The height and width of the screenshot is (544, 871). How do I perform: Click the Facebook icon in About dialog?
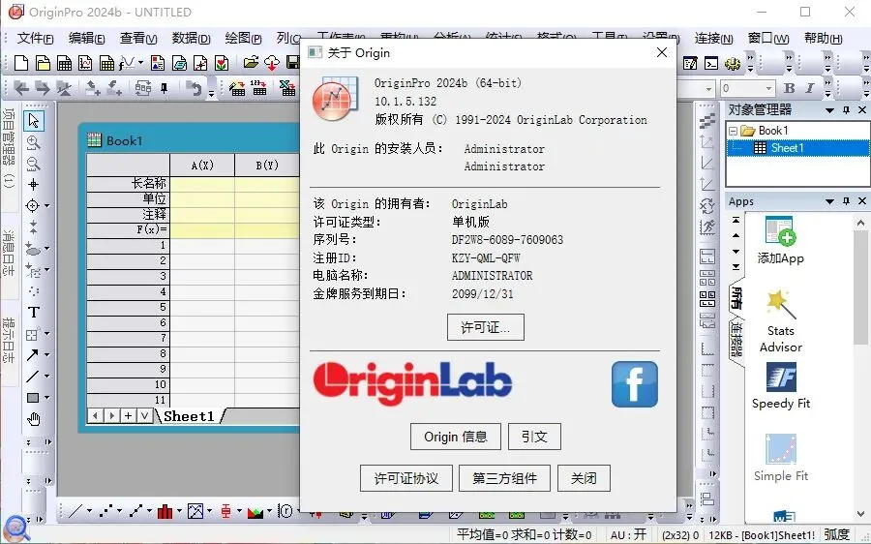coord(634,384)
